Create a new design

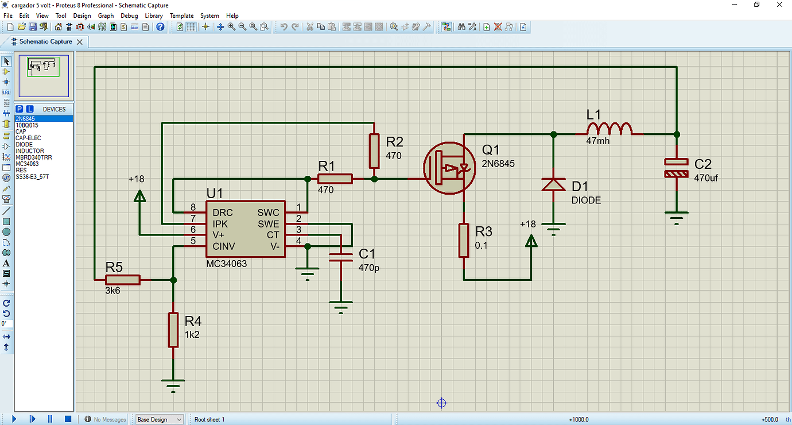[x=10, y=26]
